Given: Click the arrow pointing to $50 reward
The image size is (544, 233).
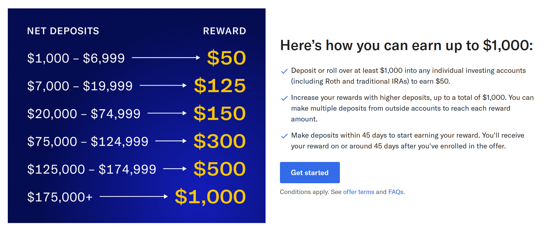Looking at the screenshot, I should (166, 58).
